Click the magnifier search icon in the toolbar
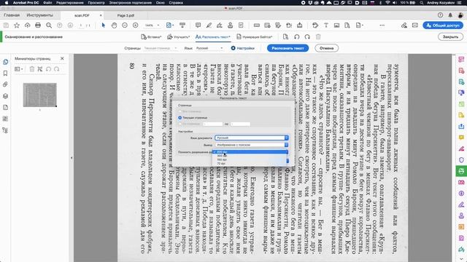This screenshot has width=467, height=262. click(49, 25)
